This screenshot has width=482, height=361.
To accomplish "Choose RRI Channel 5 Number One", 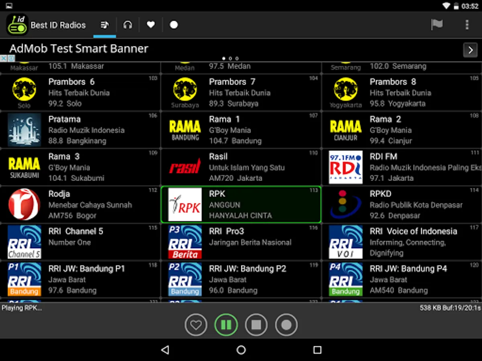I will pyautogui.click(x=80, y=242).
